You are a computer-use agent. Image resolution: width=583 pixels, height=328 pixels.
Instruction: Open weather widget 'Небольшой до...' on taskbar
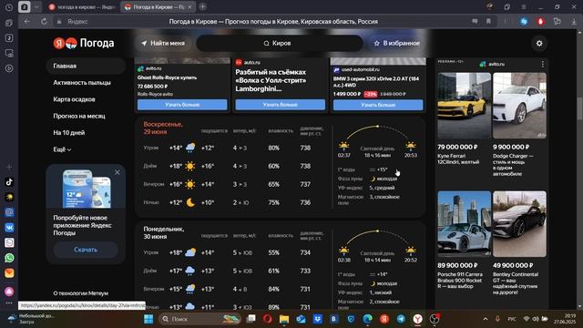[32, 319]
